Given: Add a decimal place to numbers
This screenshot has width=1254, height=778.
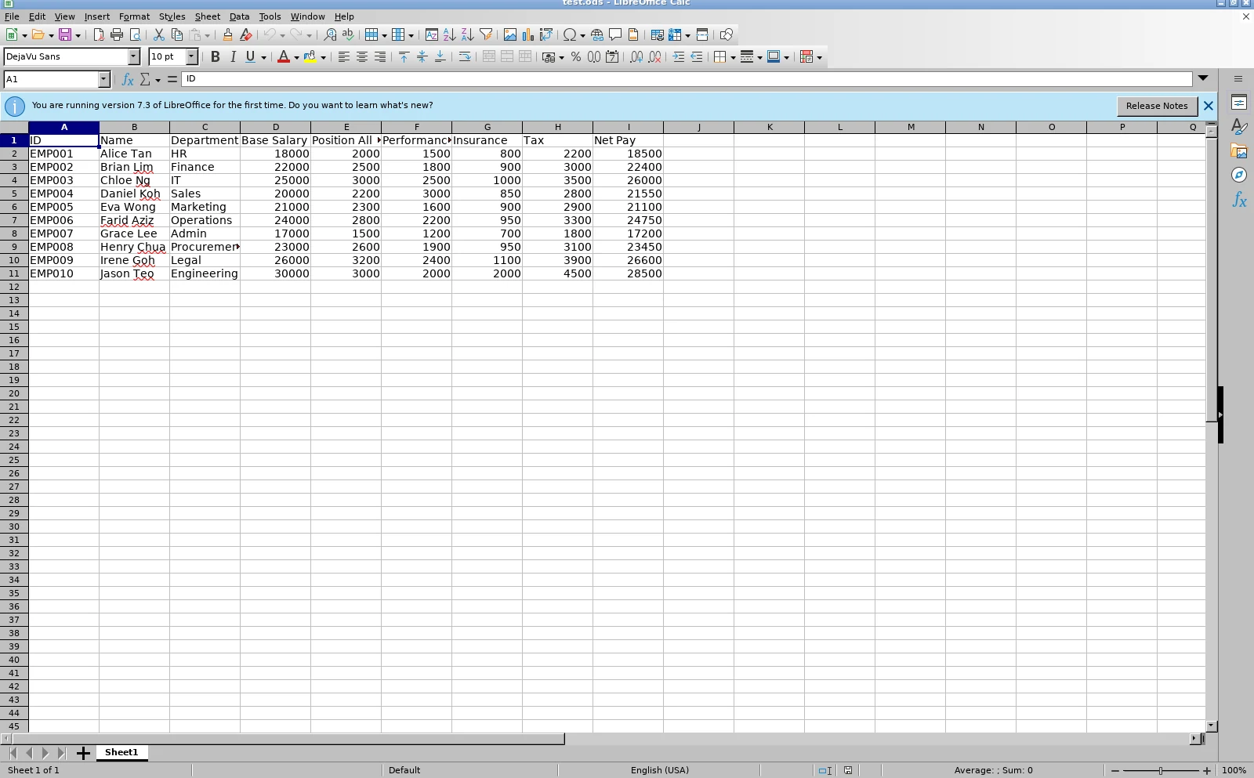Looking at the screenshot, I should pos(636,57).
